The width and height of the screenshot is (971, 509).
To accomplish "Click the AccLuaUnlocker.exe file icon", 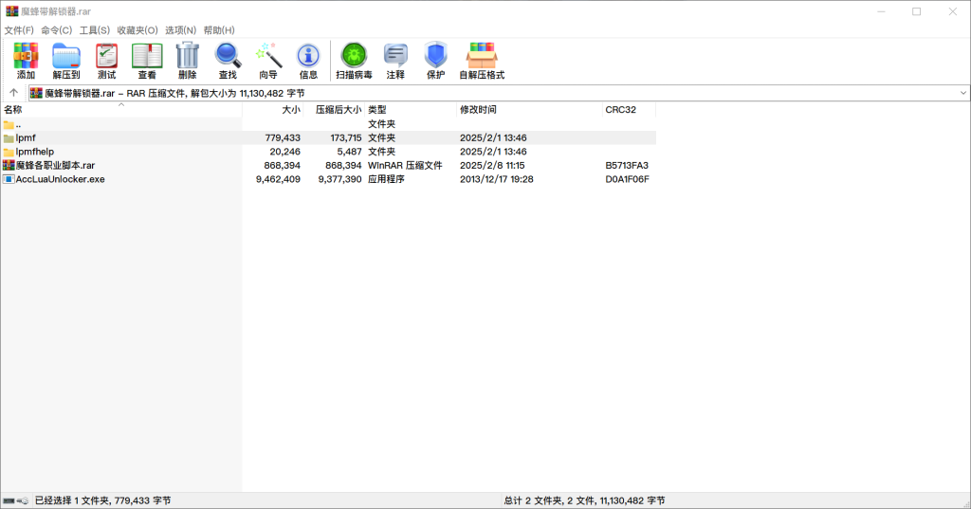I will coord(9,179).
